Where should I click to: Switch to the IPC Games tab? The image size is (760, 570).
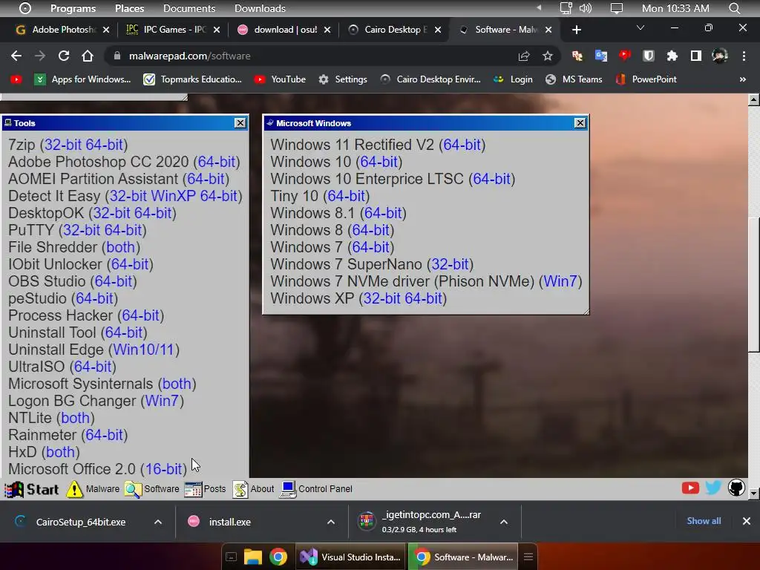pyautogui.click(x=172, y=30)
